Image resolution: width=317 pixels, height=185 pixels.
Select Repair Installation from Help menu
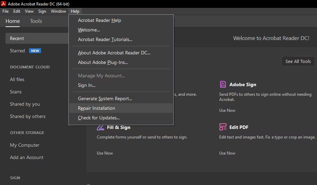point(96,108)
